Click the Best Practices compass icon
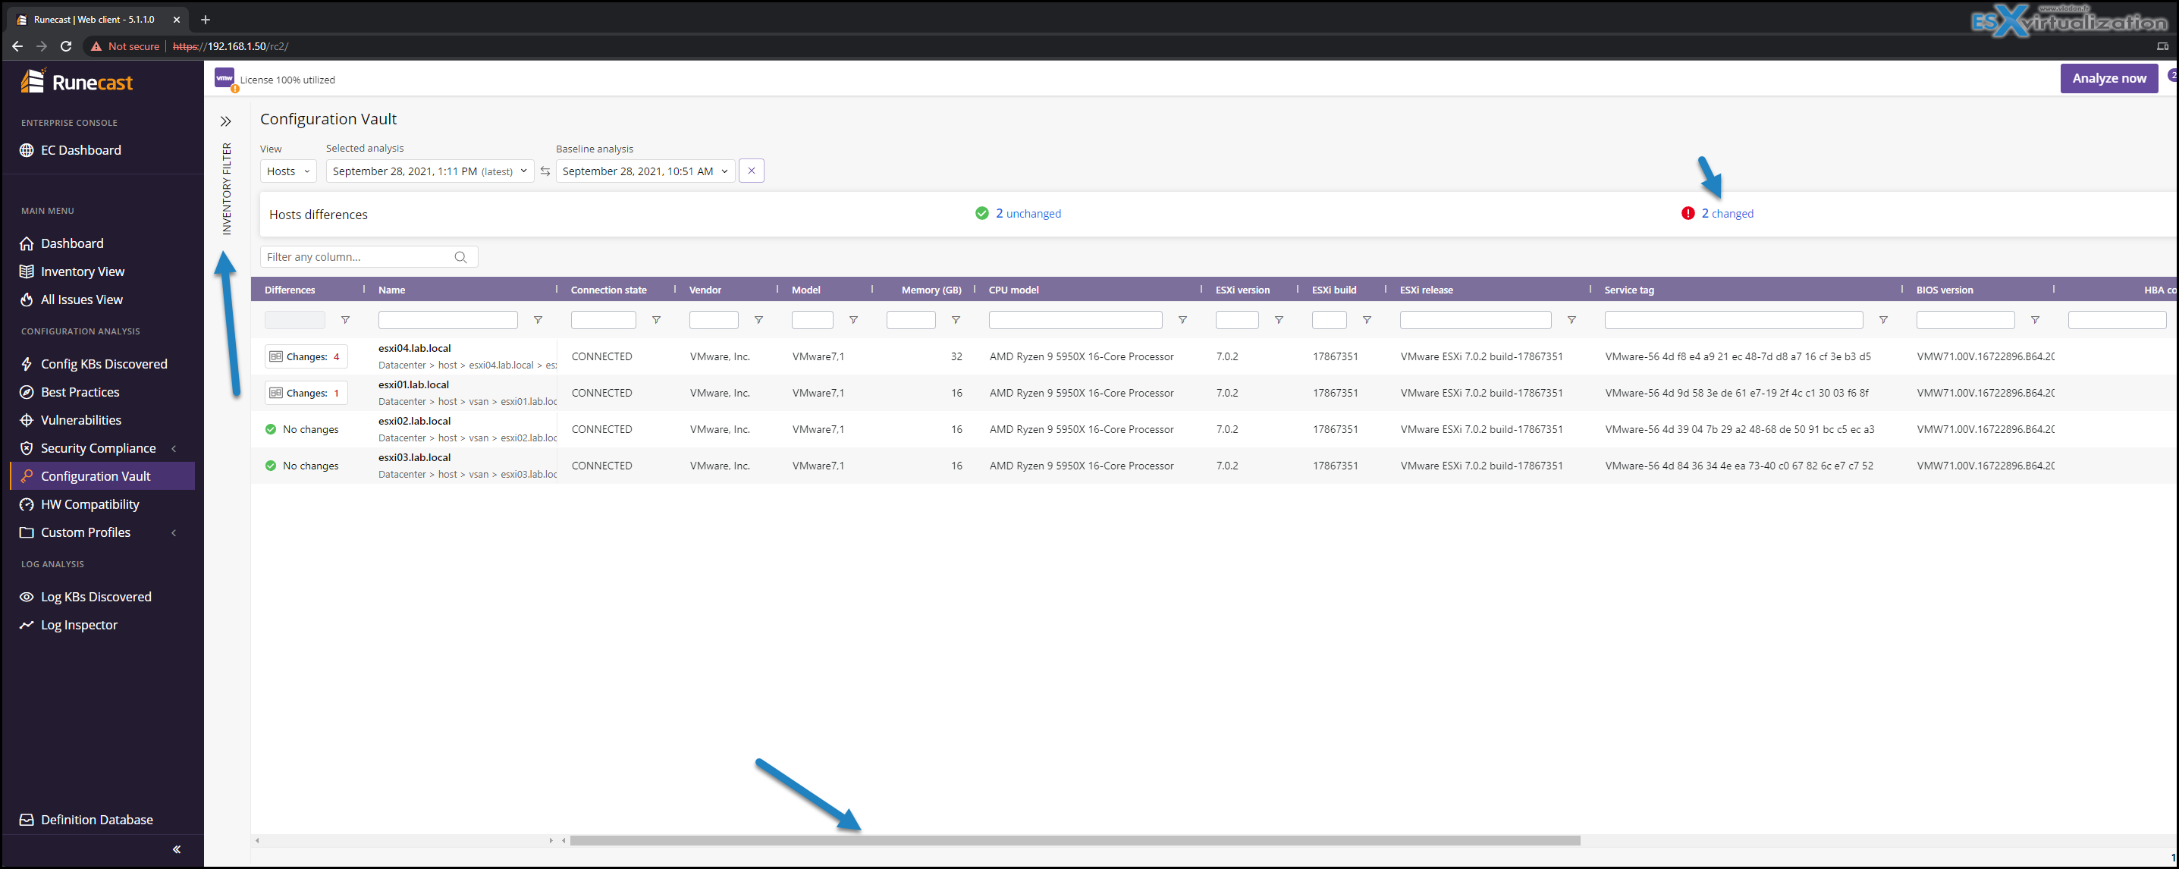The height and width of the screenshot is (869, 2179). (x=27, y=392)
